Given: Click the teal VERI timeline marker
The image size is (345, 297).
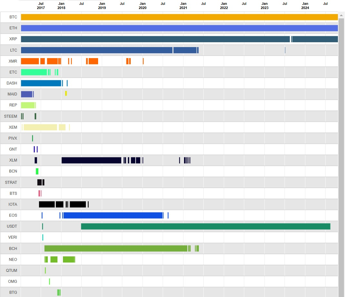Looking at the screenshot, I should pos(43,237).
